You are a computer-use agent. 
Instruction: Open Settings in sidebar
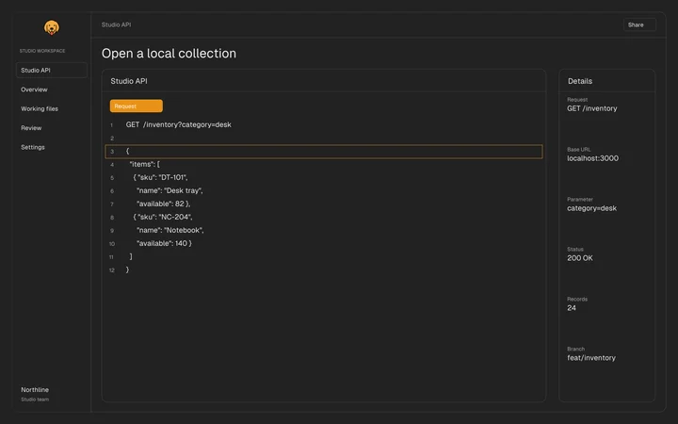pos(33,147)
